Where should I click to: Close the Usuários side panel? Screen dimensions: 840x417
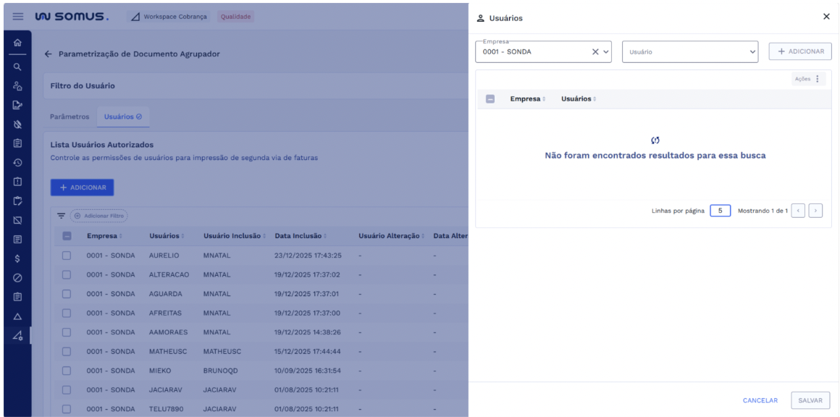[826, 17]
